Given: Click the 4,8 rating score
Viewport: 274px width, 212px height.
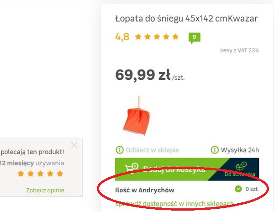Looking at the screenshot, I should point(122,37).
